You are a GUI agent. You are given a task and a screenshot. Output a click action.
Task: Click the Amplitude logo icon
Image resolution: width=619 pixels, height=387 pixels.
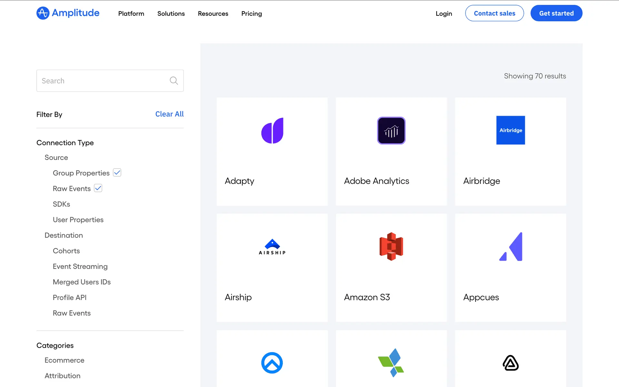point(43,13)
